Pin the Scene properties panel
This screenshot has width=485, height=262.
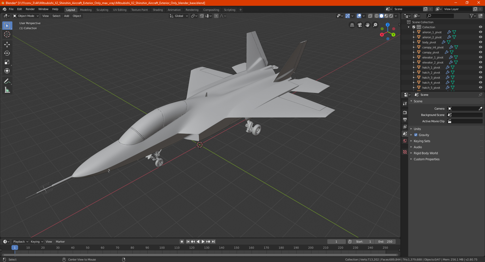[480, 95]
